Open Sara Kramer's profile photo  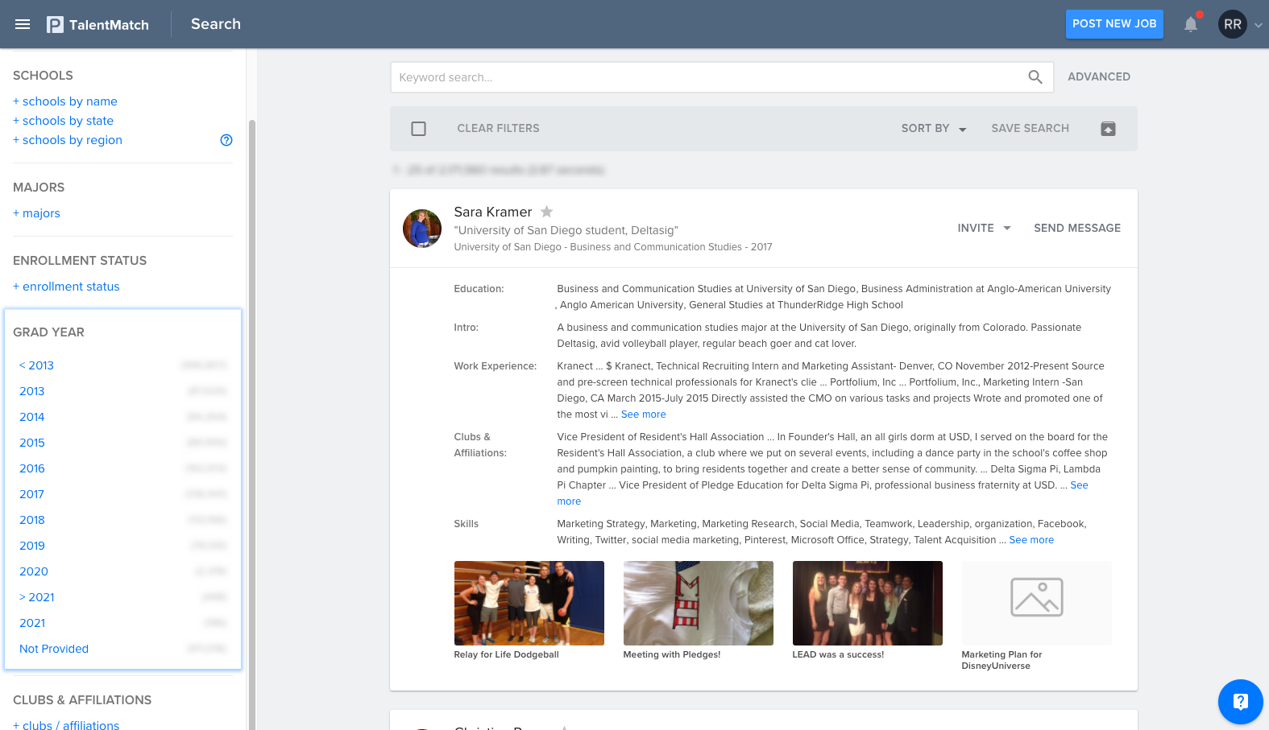tap(422, 229)
